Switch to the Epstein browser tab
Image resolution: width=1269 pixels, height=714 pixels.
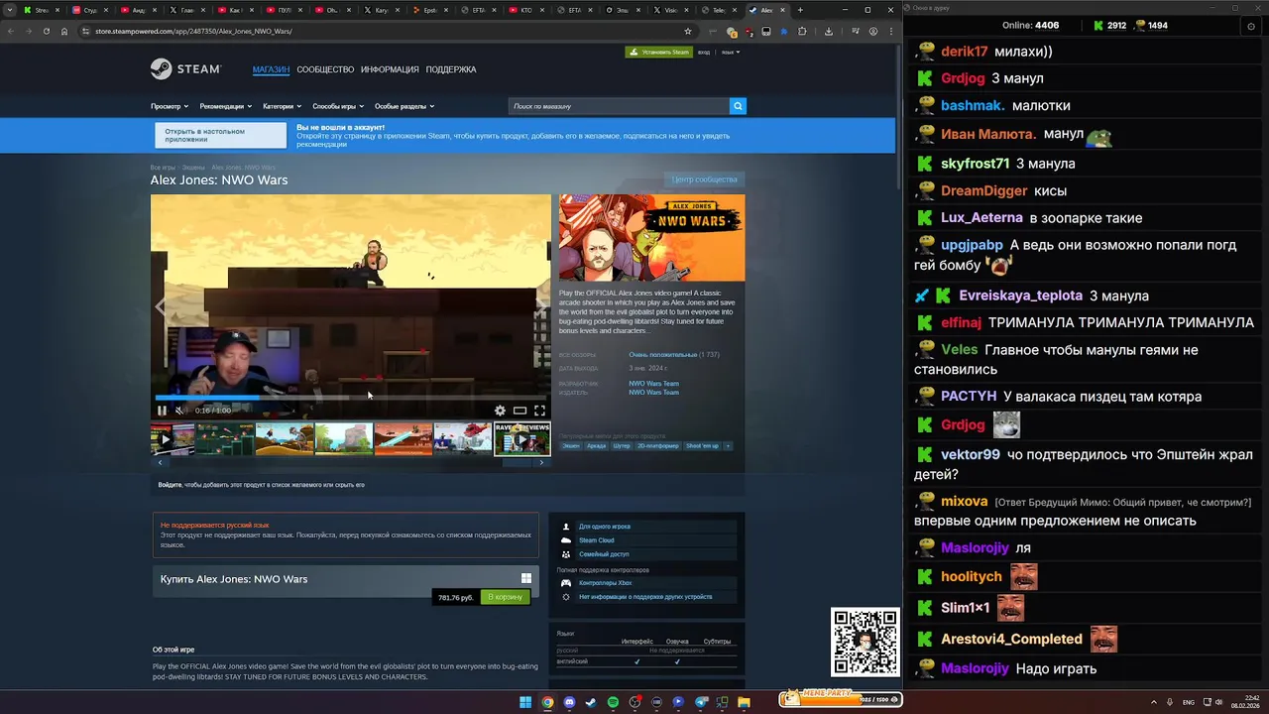(x=430, y=10)
